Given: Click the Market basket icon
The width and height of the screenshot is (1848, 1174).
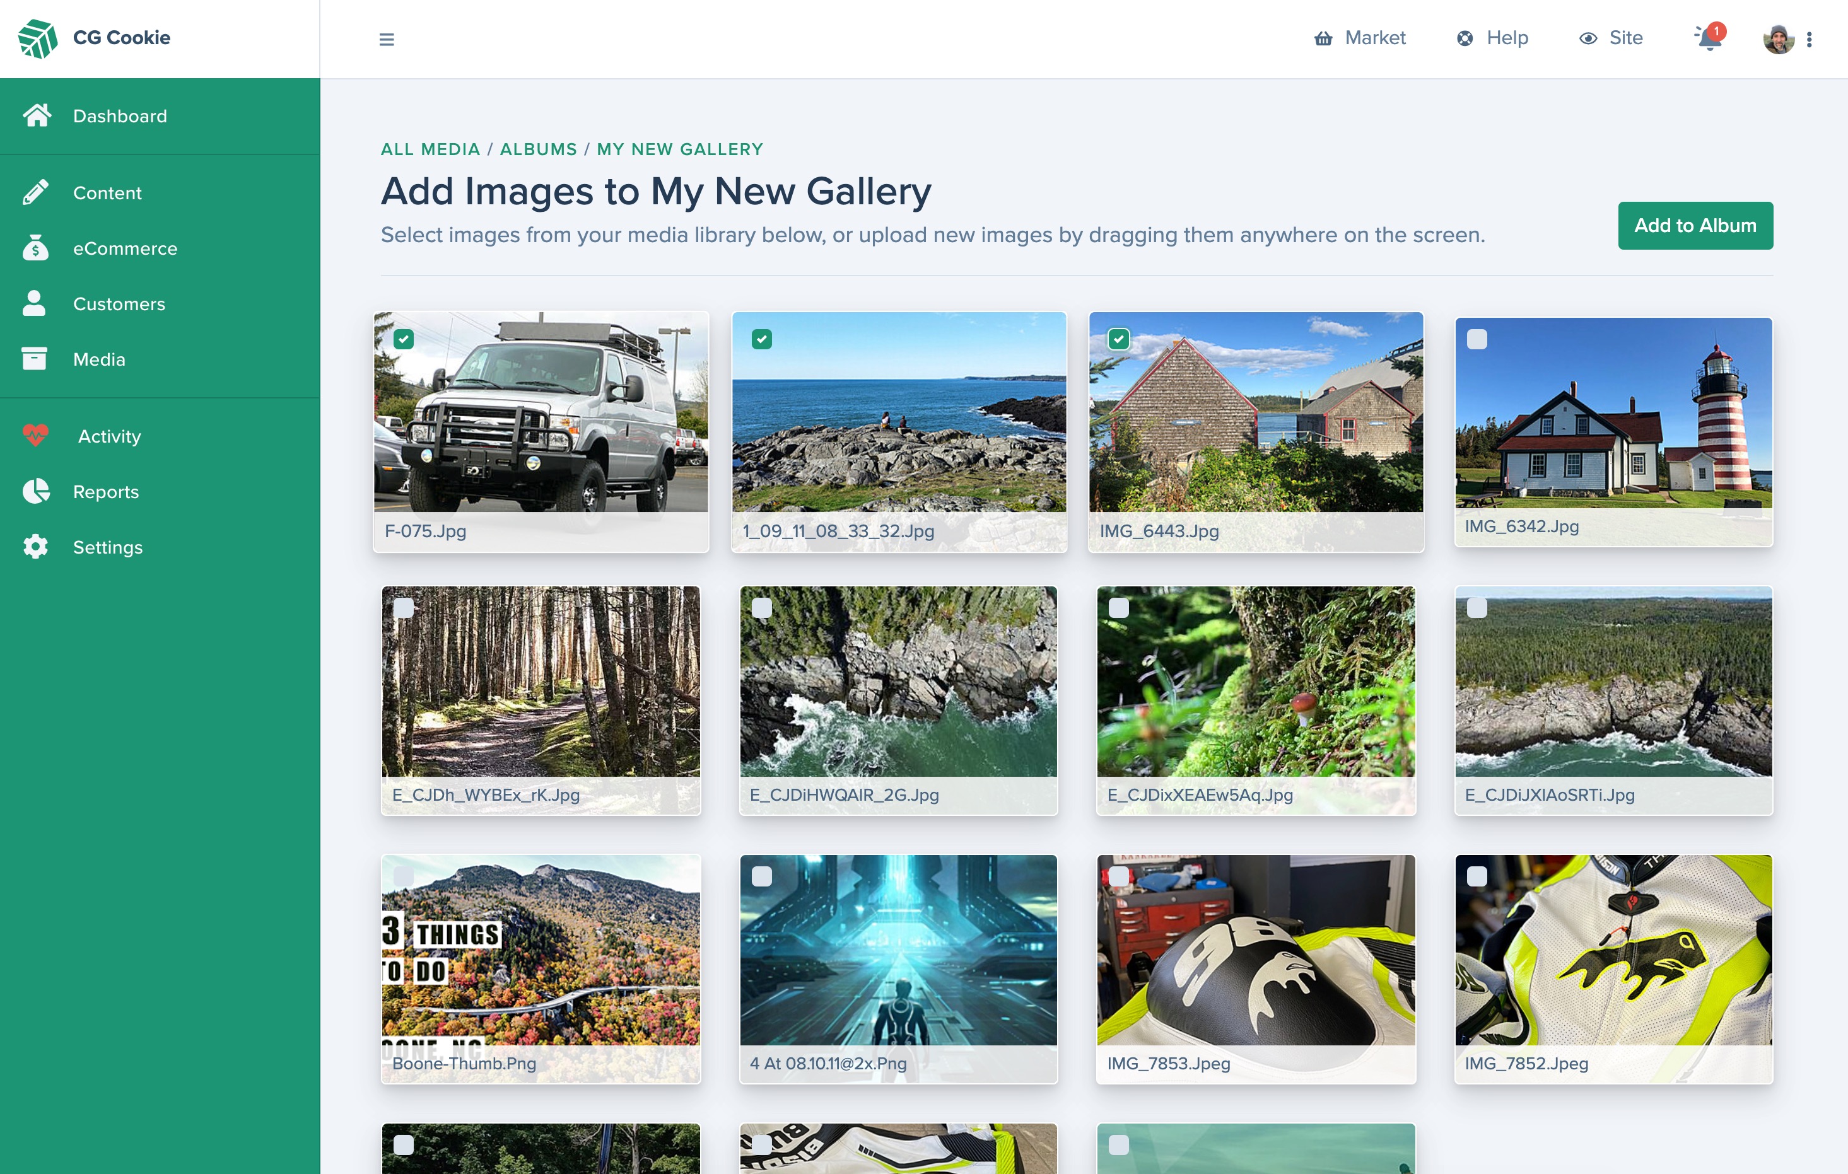Looking at the screenshot, I should coord(1323,38).
